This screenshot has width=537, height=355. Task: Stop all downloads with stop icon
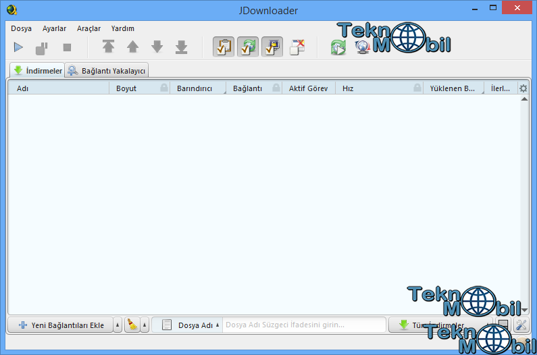pyautogui.click(x=67, y=47)
